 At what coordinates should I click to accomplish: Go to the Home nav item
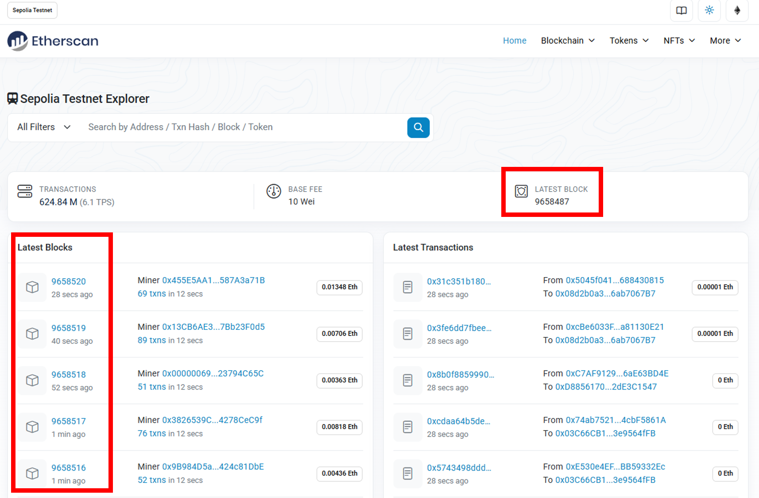(x=514, y=41)
